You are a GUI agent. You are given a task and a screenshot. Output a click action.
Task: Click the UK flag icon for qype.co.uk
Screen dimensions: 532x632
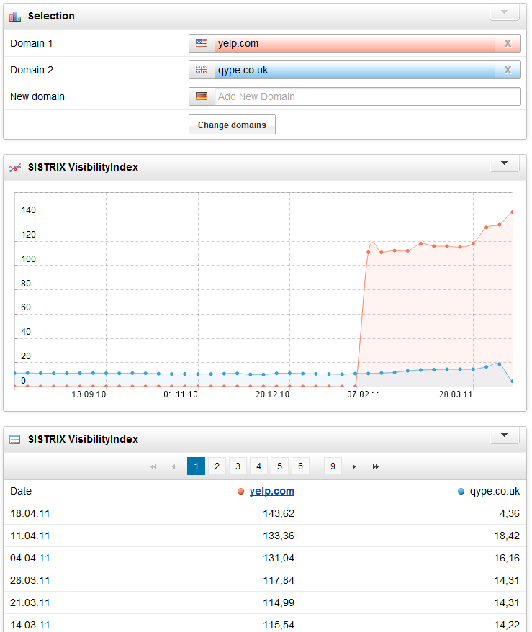[202, 70]
